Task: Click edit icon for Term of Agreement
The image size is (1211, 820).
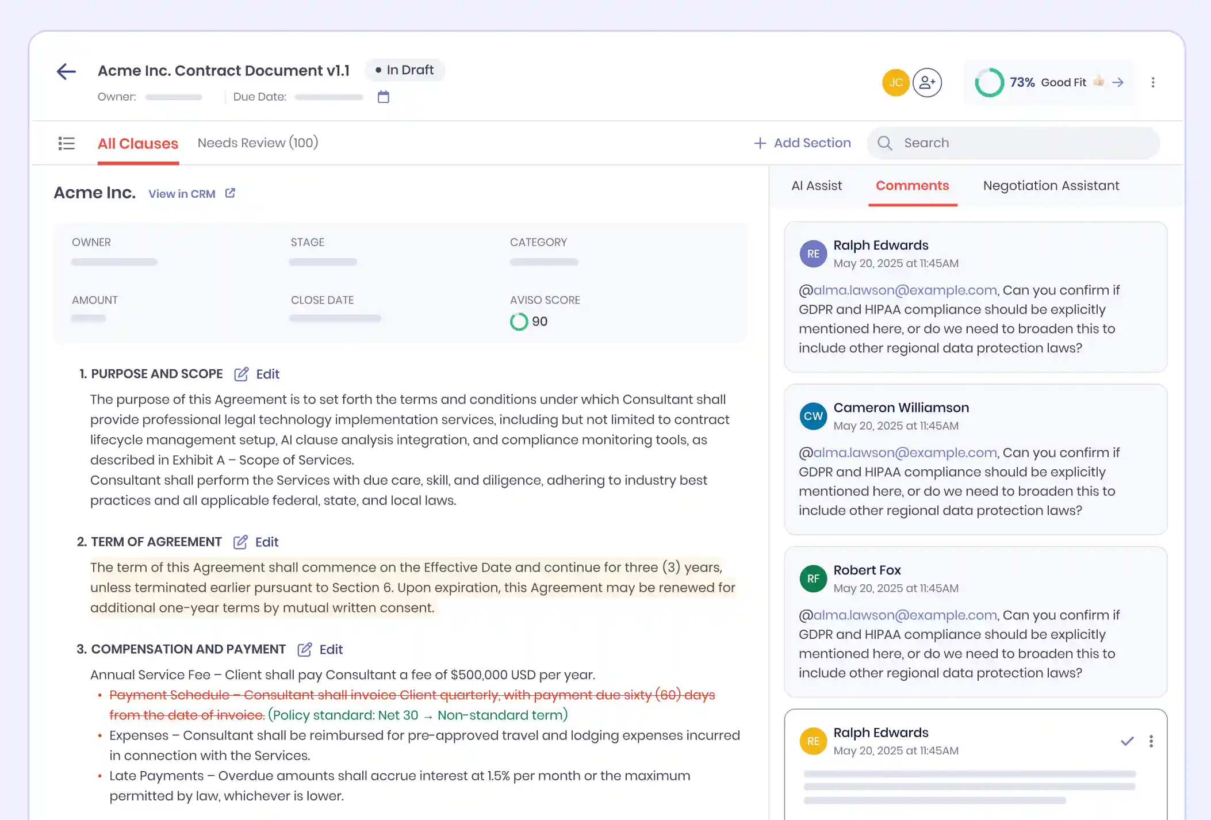Action: coord(240,542)
